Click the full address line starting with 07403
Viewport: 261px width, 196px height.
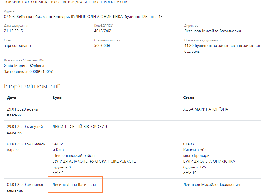coord(83,17)
